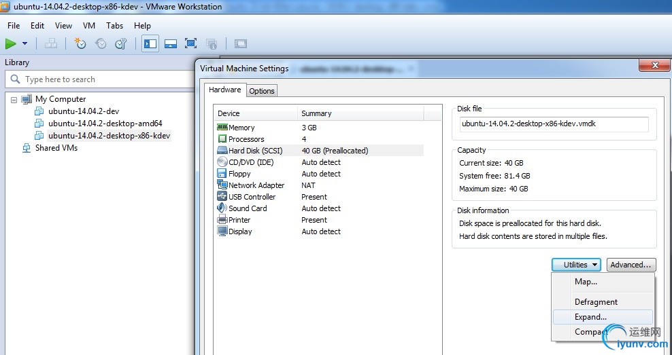Open the File menu
This screenshot has height=355, width=672.
[14, 26]
